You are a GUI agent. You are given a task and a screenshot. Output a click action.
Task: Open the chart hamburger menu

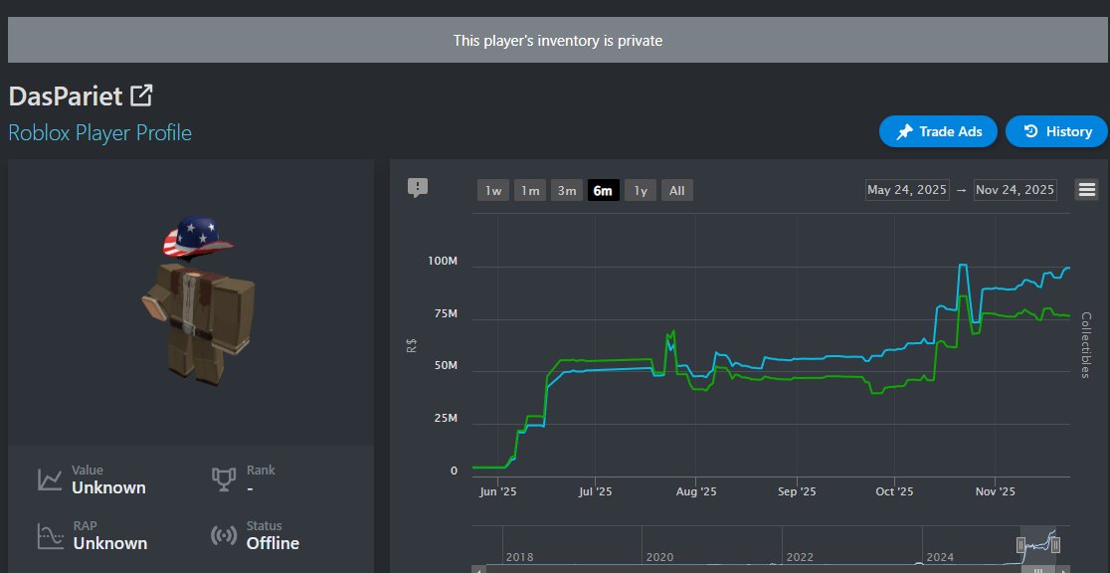[x=1086, y=189]
